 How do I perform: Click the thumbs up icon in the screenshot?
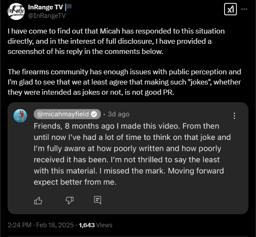tap(38, 200)
